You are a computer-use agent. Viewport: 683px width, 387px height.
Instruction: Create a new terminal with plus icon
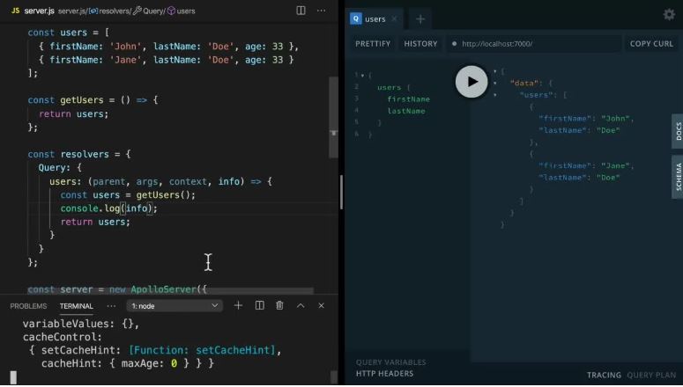pos(238,306)
